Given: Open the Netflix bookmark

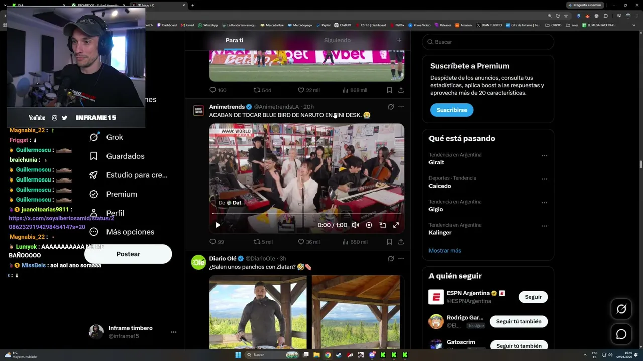Looking at the screenshot, I should (x=397, y=25).
